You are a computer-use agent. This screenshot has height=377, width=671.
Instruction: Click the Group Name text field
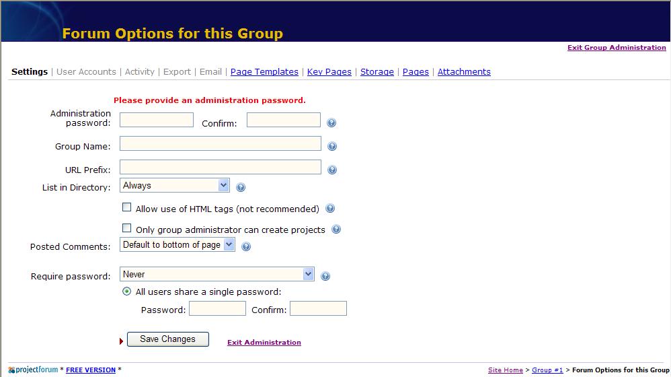(221, 143)
